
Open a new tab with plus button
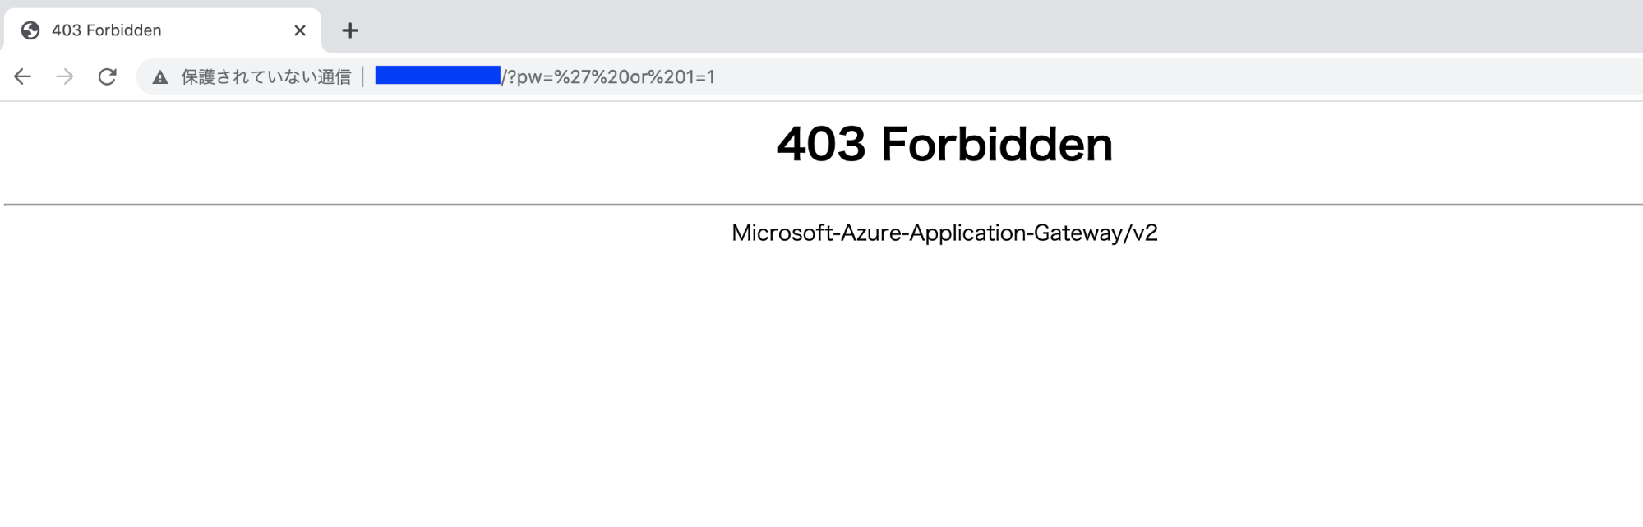click(x=350, y=30)
